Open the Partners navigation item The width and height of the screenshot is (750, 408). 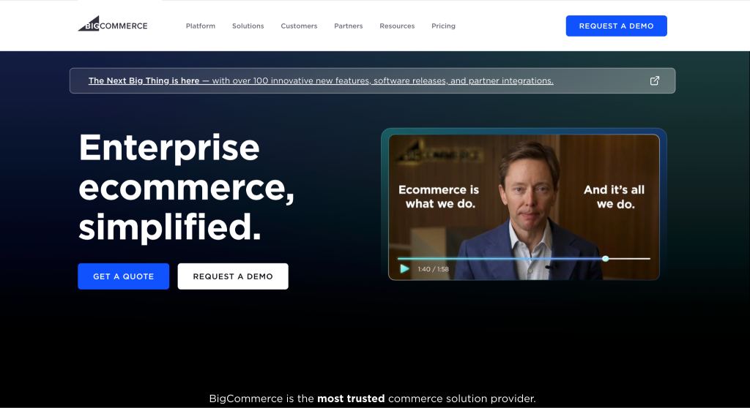coord(348,26)
